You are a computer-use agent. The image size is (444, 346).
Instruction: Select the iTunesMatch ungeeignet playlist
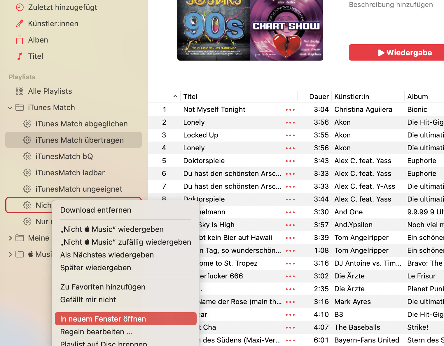point(79,189)
